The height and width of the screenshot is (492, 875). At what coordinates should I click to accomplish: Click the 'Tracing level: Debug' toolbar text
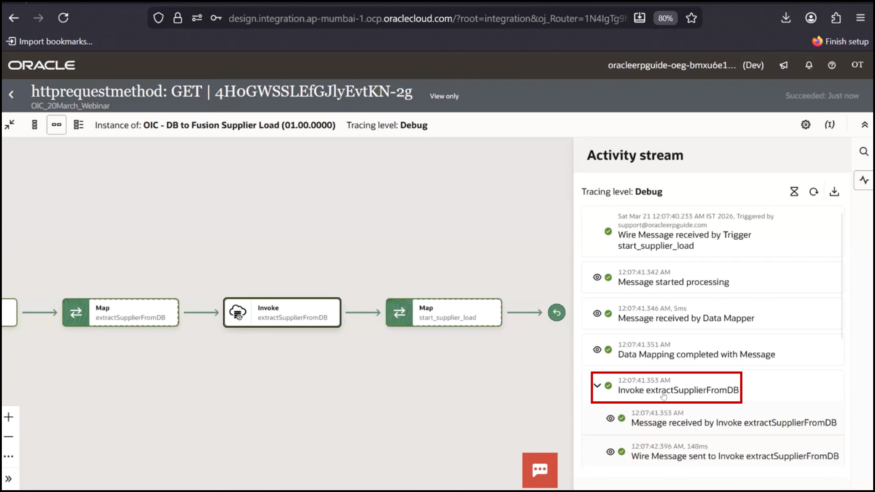point(387,125)
